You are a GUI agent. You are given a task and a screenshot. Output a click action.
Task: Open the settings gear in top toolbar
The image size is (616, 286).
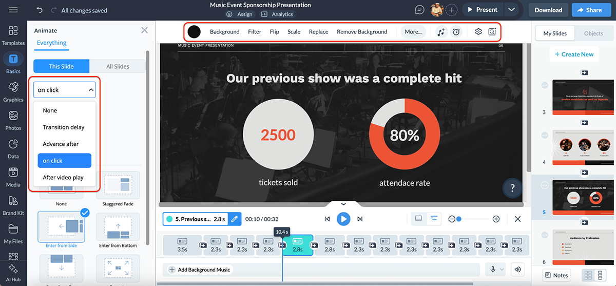coord(478,32)
